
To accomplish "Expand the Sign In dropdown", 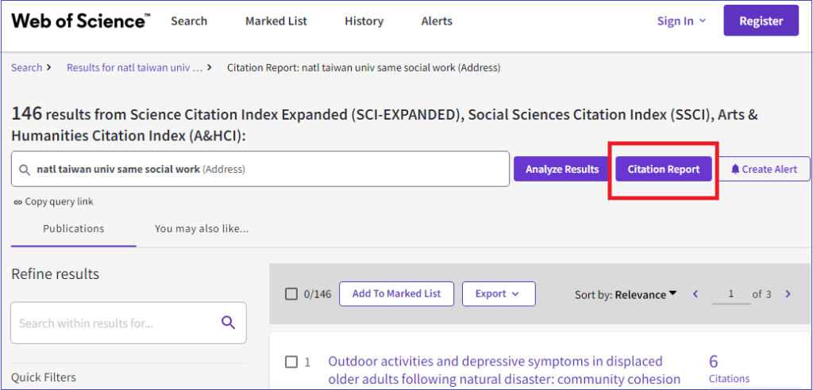I will point(681,21).
